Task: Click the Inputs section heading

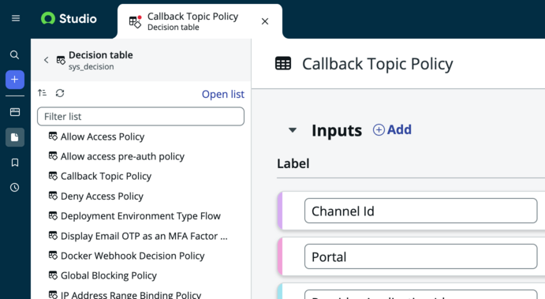Action: pyautogui.click(x=337, y=130)
